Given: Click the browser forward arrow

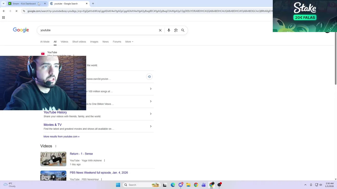Looking at the screenshot, I should point(10,11).
